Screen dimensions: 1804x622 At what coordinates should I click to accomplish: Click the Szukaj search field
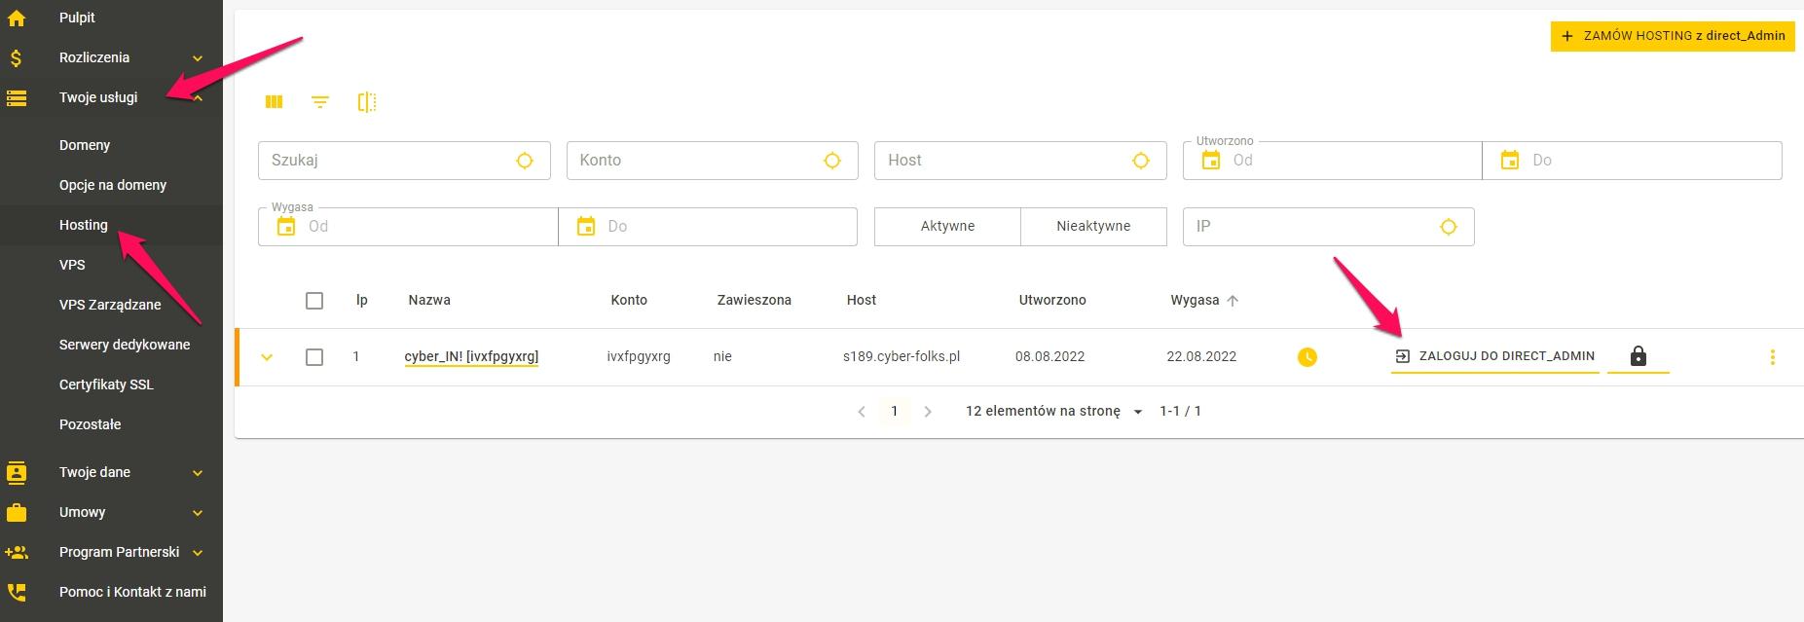pyautogui.click(x=404, y=161)
